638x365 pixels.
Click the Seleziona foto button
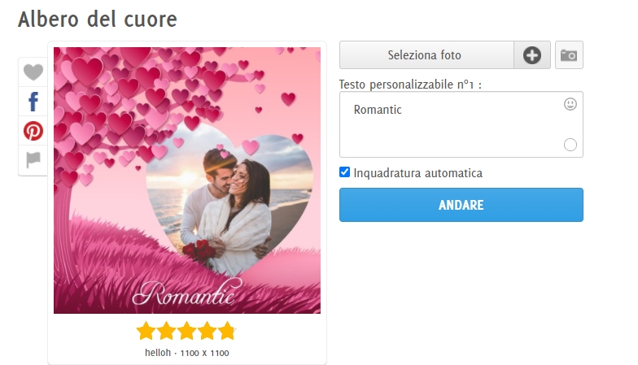426,55
